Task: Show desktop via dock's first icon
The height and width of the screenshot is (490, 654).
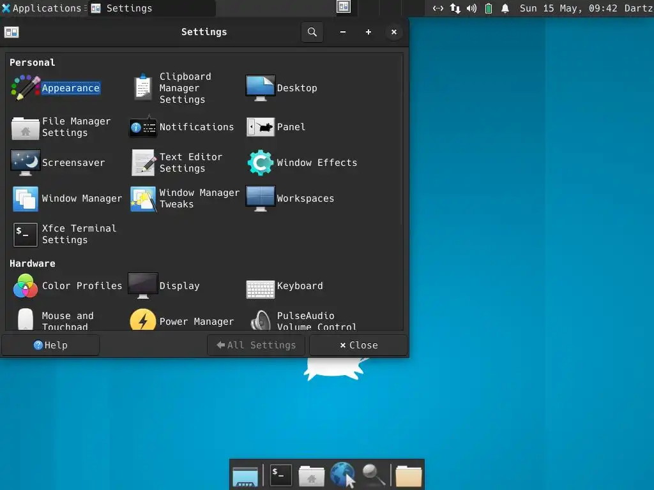Action: 245,476
